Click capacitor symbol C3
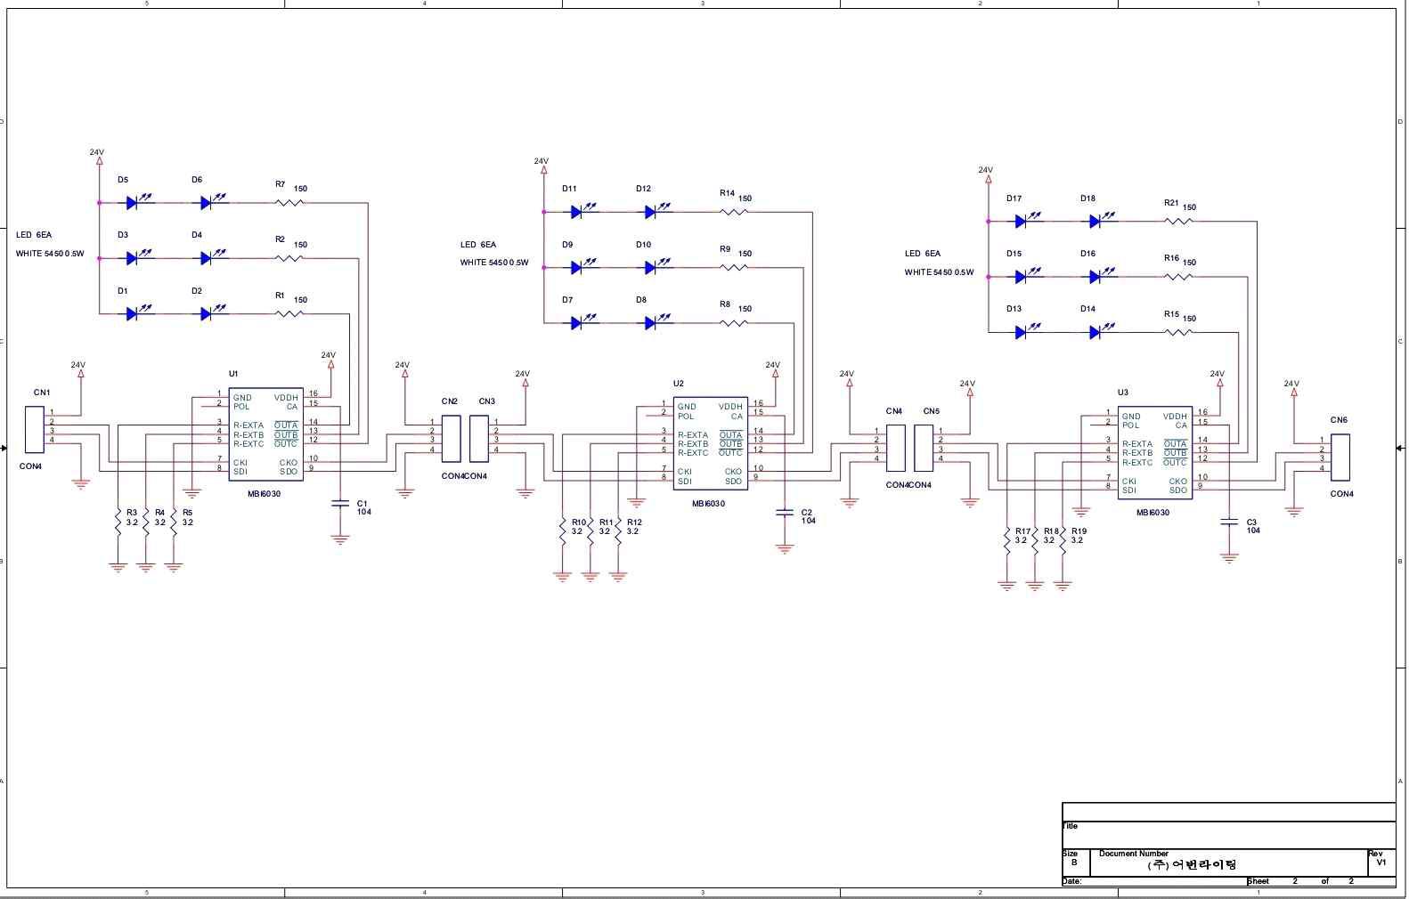 1229,522
